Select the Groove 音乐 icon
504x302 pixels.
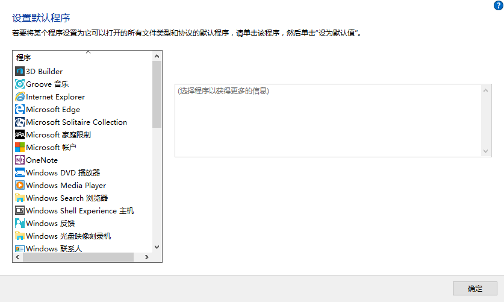[x=20, y=84]
